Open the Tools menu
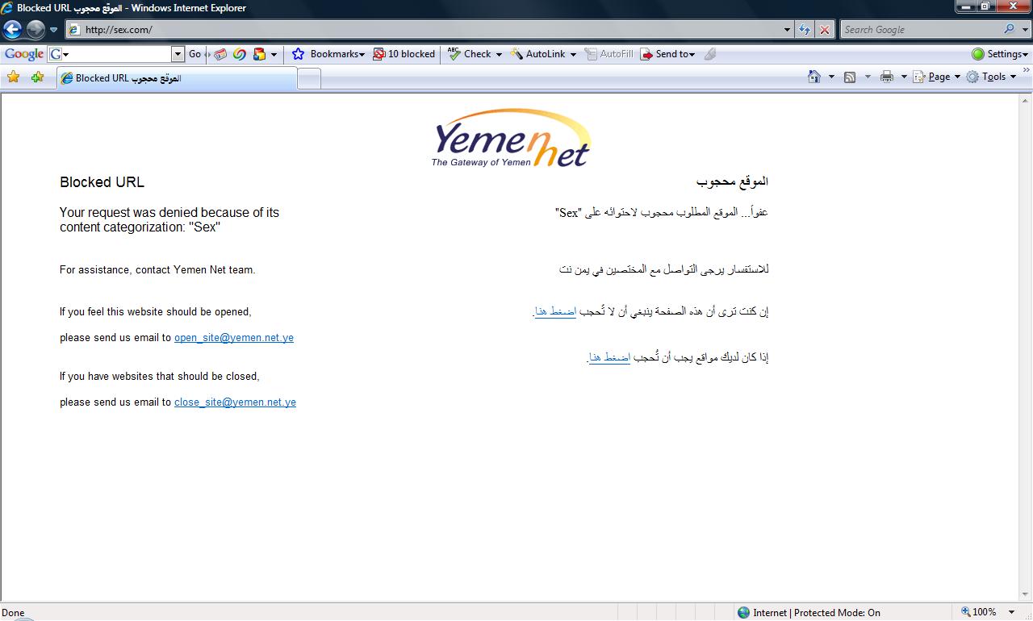This screenshot has height=621, width=1033. [992, 77]
